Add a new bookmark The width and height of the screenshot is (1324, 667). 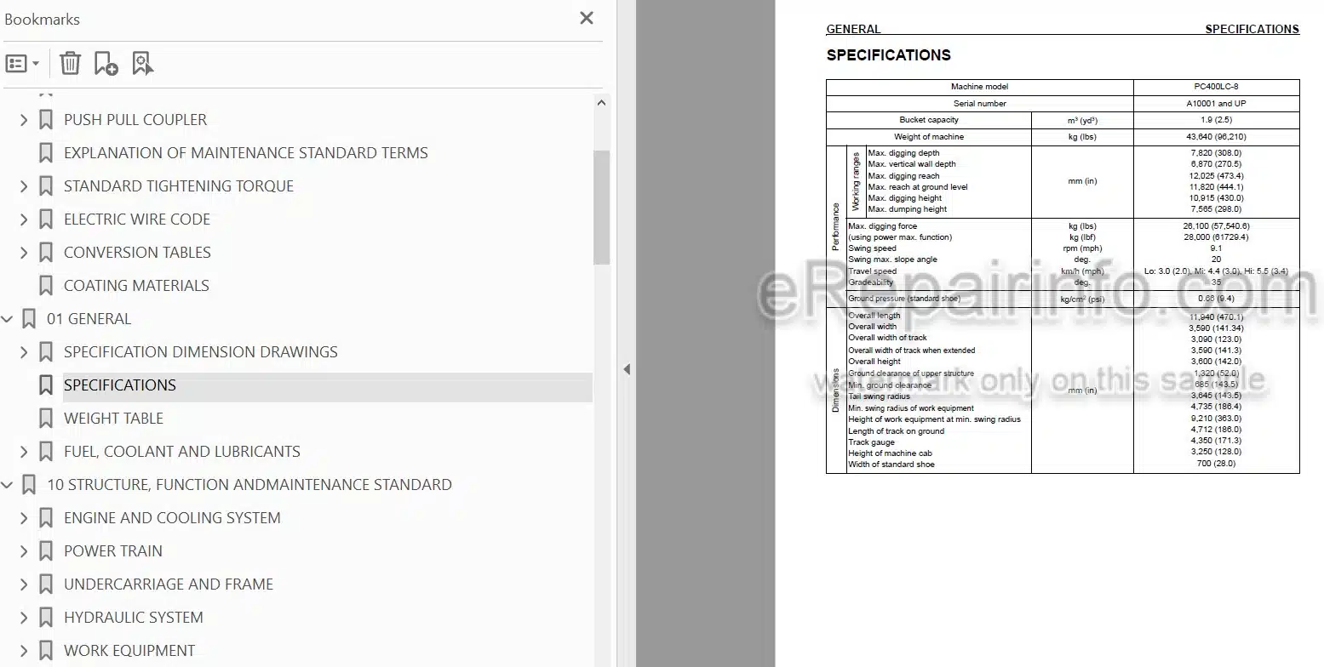(x=106, y=63)
